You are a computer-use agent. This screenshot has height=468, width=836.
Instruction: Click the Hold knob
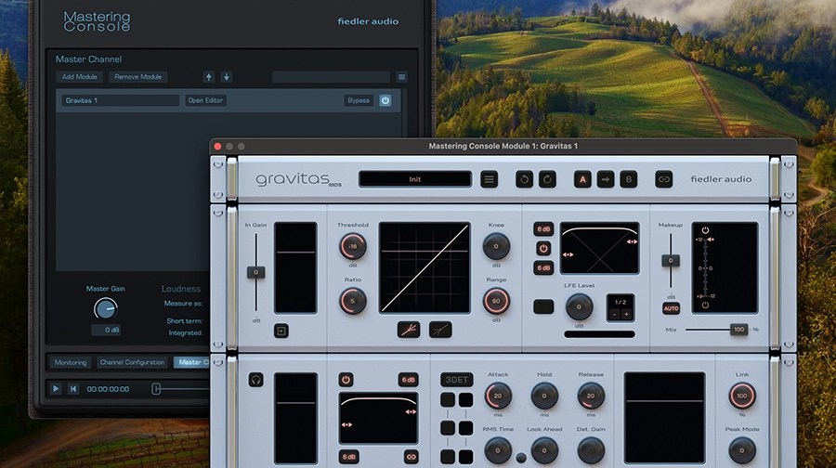point(544,396)
